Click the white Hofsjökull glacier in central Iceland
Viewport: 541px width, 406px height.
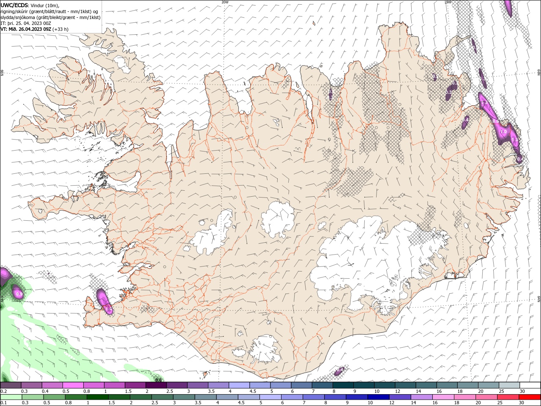click(x=278, y=220)
